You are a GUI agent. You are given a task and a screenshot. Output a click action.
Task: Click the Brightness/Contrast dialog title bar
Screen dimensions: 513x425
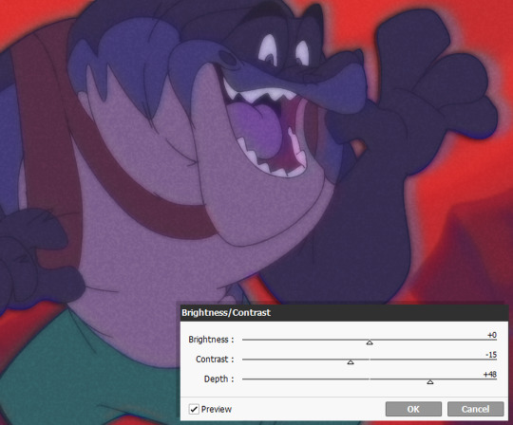pos(344,313)
